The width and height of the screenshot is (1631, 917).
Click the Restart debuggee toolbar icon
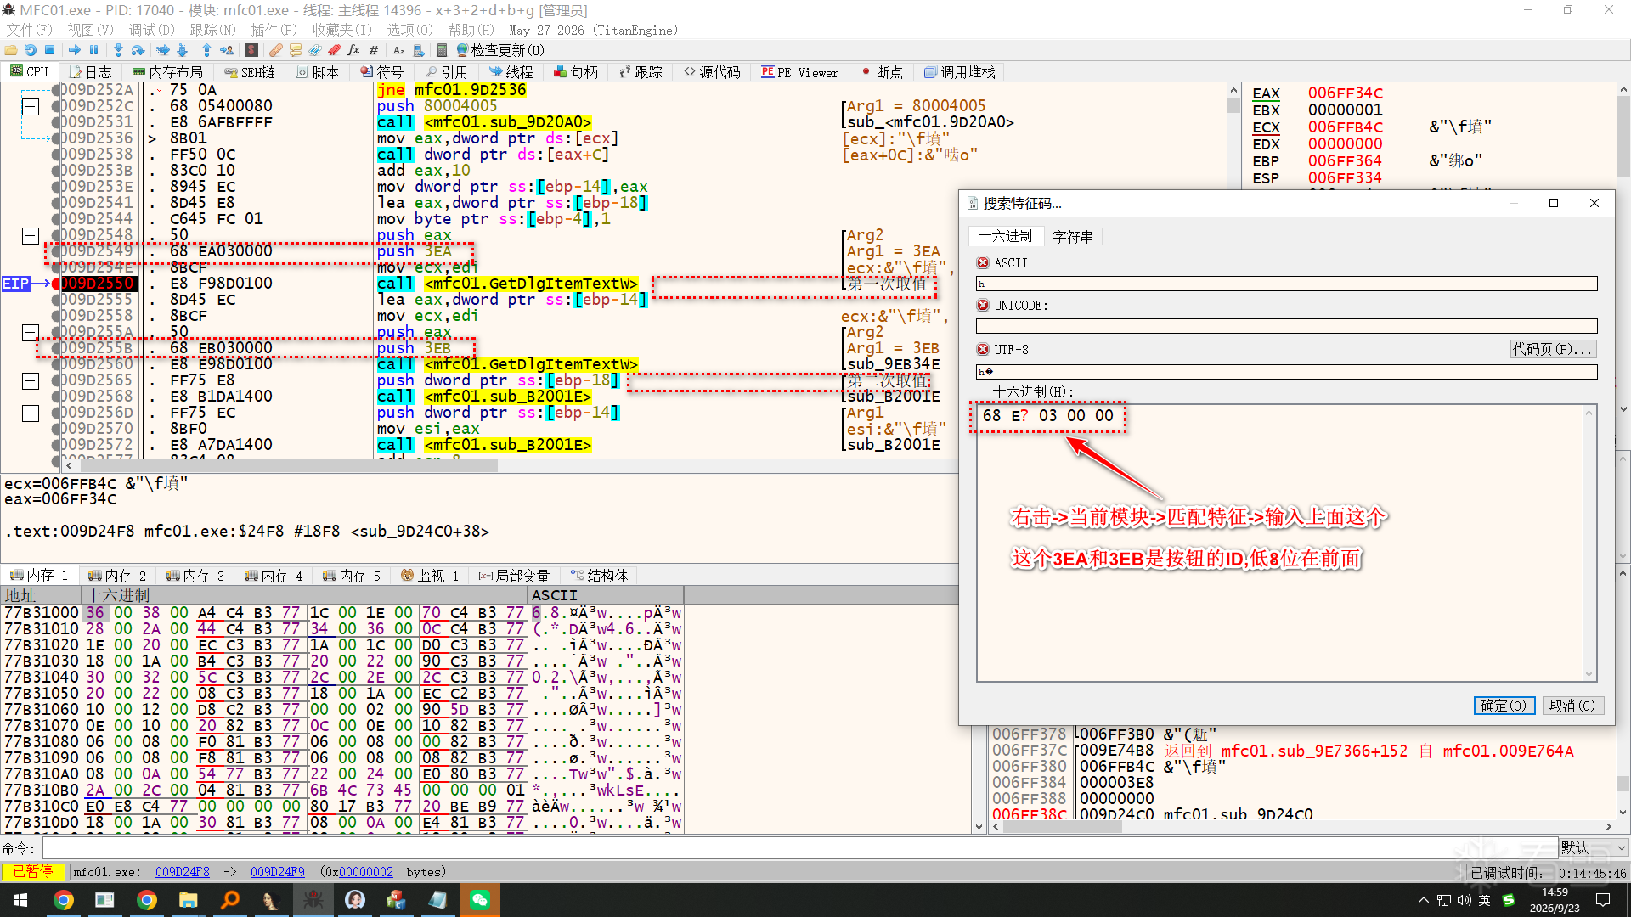(x=31, y=50)
